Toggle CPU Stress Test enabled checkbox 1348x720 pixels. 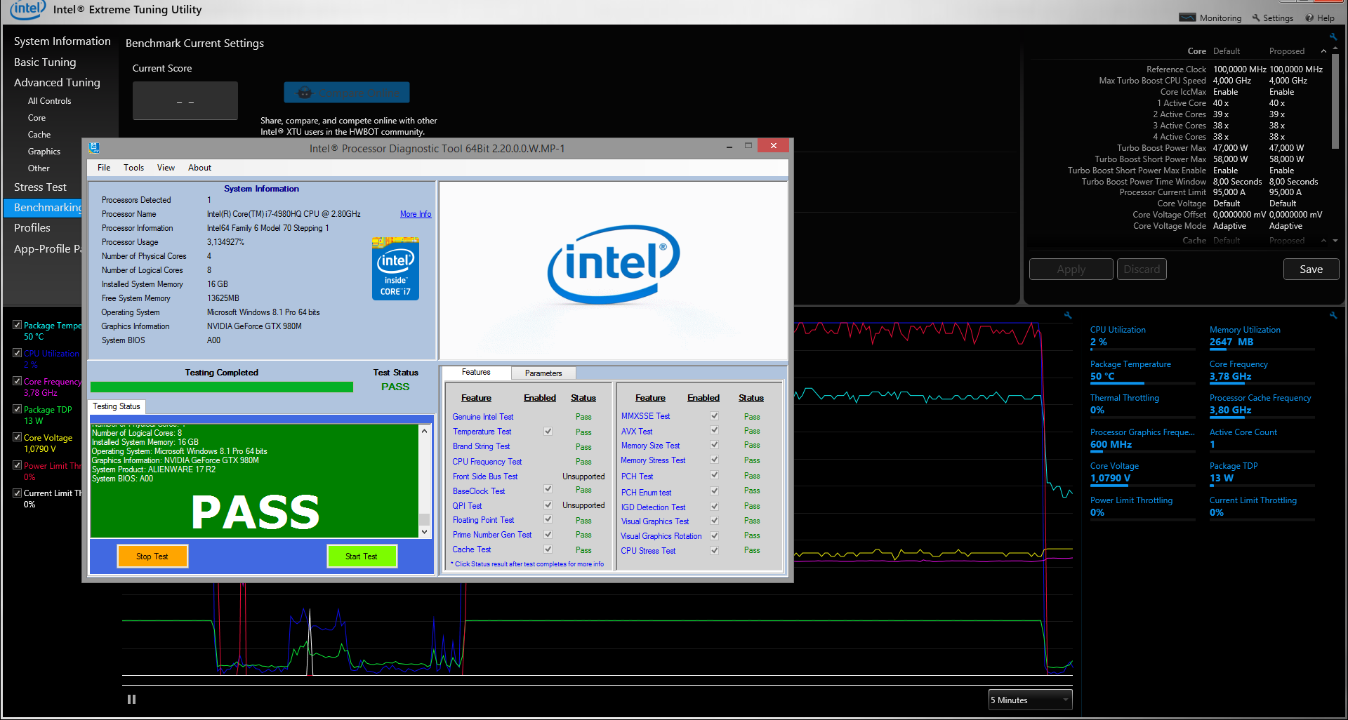714,550
